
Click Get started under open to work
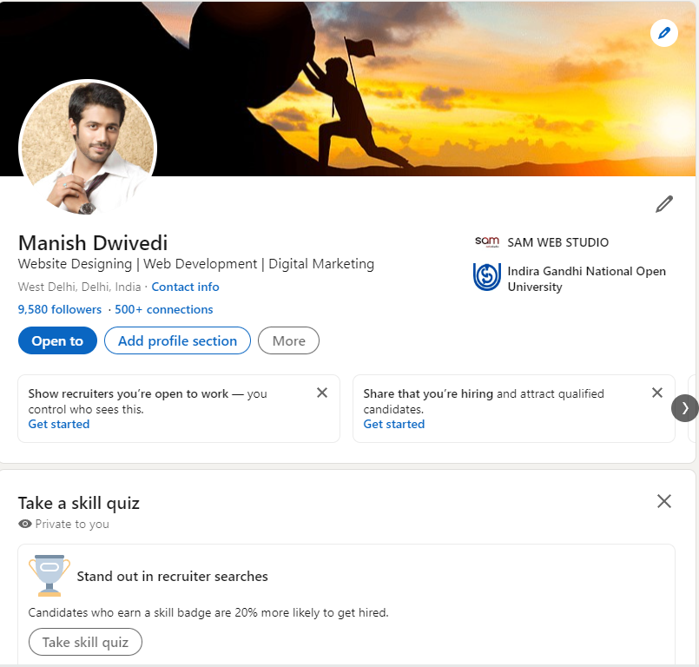click(59, 424)
